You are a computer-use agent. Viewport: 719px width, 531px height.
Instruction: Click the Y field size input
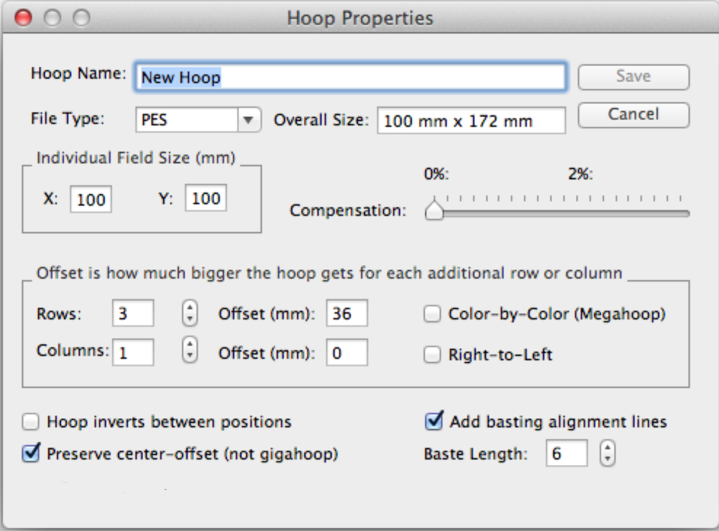click(206, 199)
